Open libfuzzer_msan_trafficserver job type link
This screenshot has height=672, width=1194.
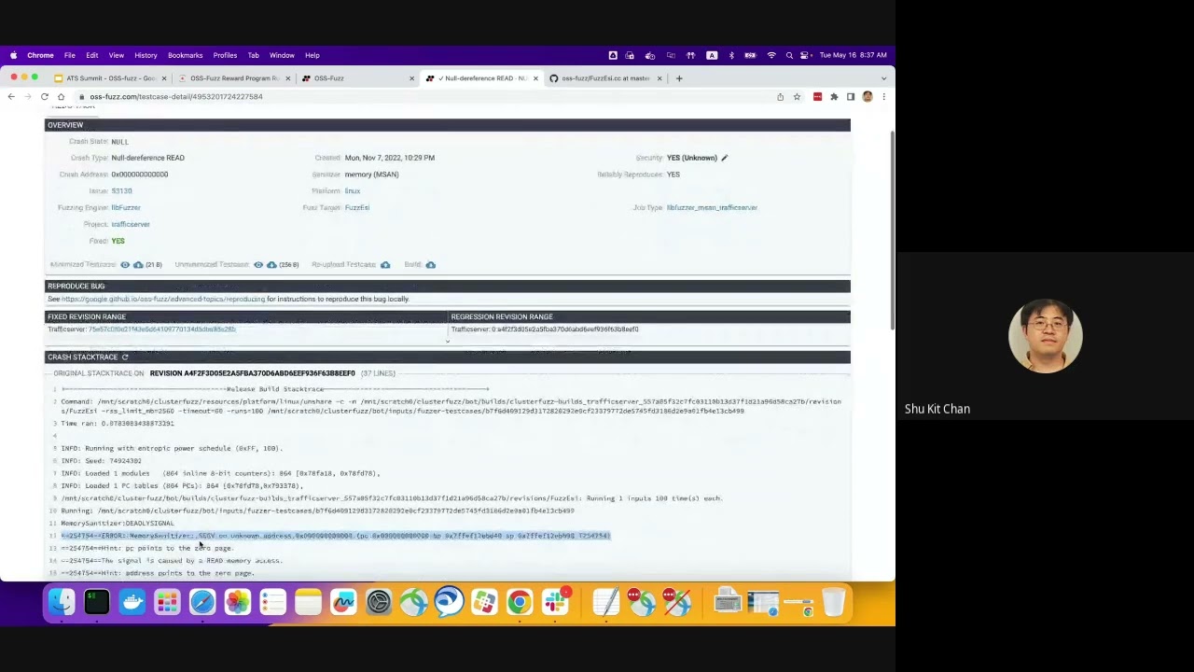point(712,208)
